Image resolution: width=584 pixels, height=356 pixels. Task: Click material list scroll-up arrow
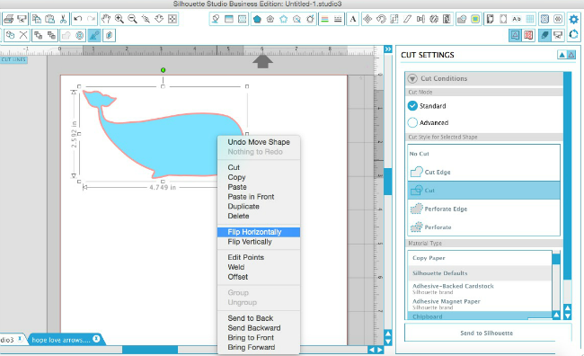pyautogui.click(x=556, y=315)
